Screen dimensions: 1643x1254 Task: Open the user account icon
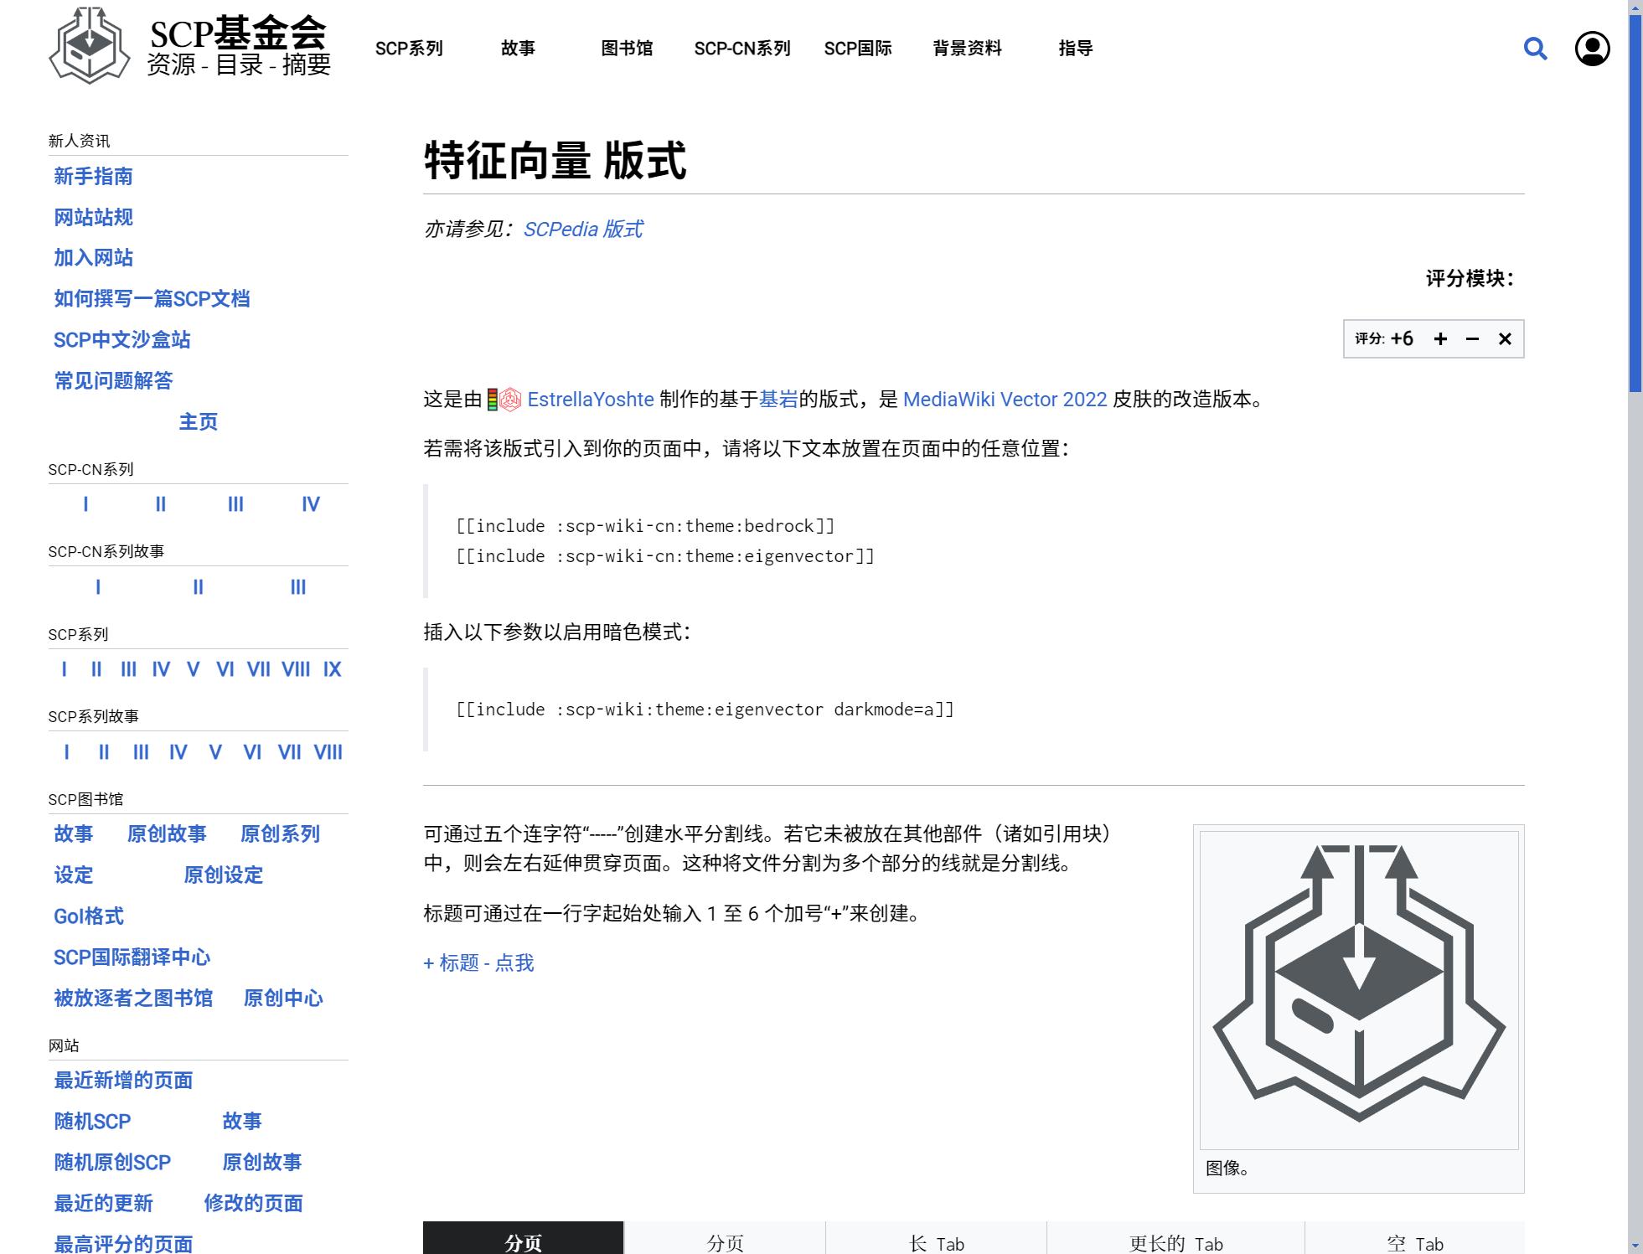(x=1592, y=49)
